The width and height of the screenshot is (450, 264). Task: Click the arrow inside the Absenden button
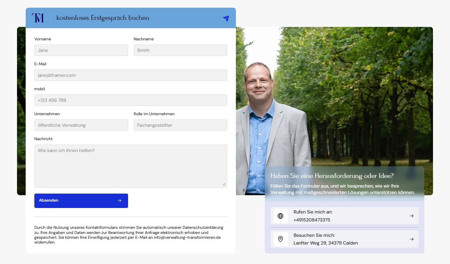[x=119, y=201]
